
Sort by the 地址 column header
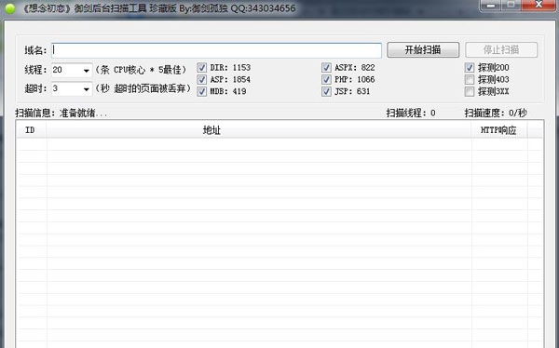(259, 130)
